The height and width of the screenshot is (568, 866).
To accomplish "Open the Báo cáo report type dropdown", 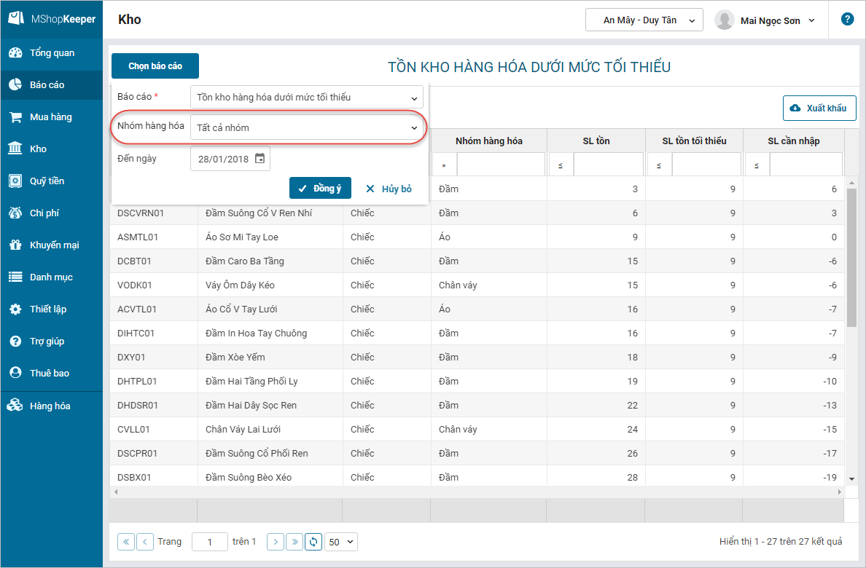I will coord(306,97).
